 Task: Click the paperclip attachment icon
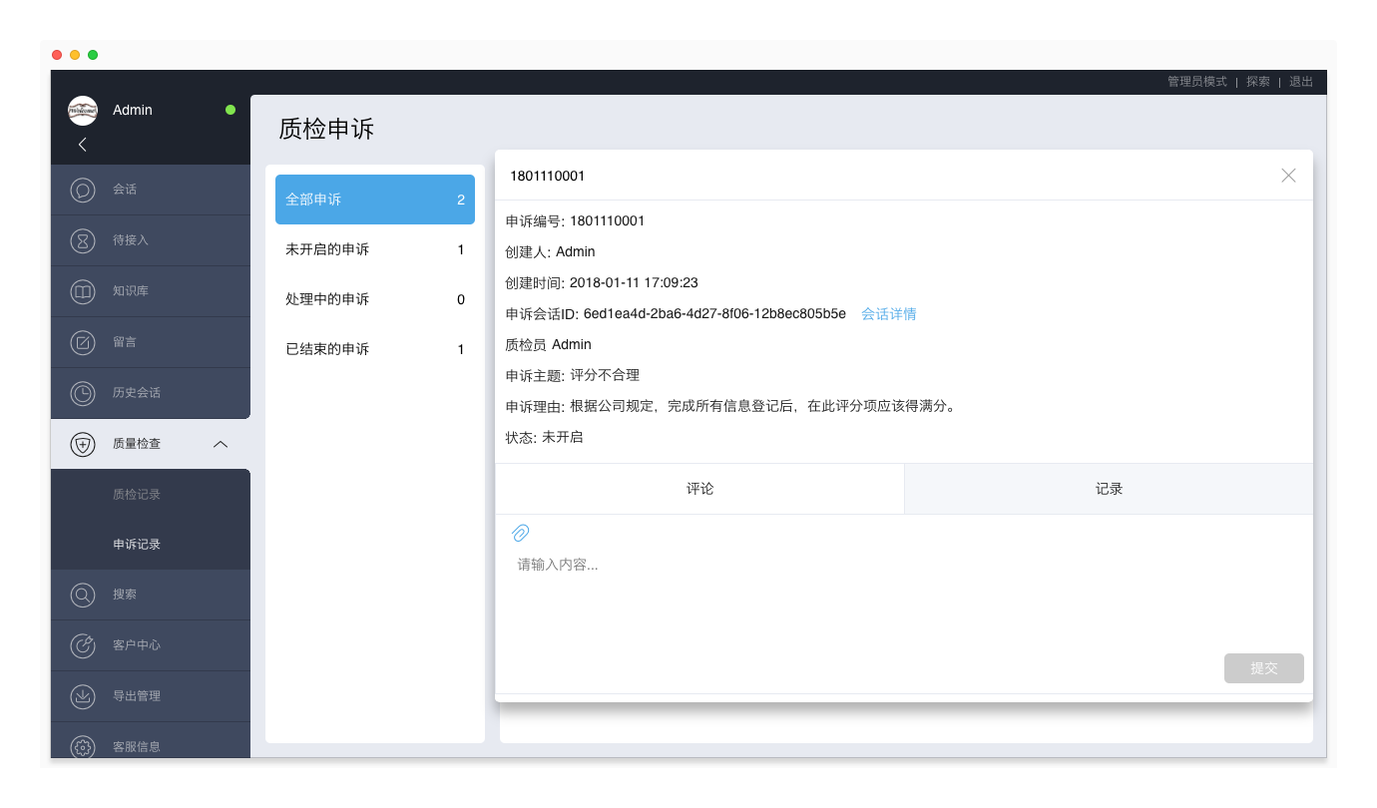tap(521, 533)
